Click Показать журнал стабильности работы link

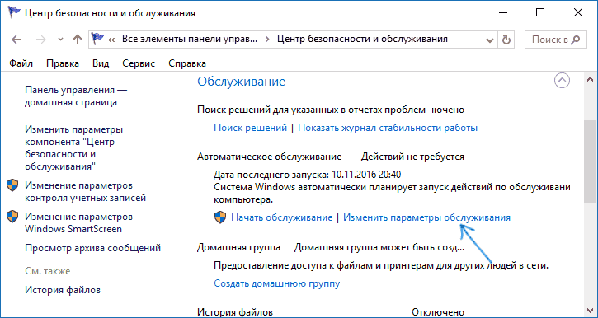tap(388, 128)
